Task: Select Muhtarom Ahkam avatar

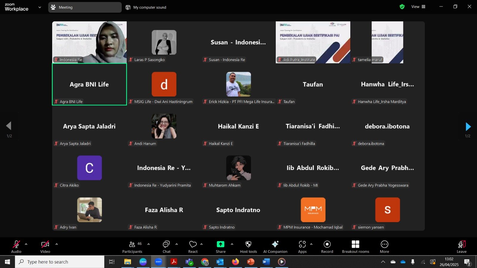Action: point(238,168)
